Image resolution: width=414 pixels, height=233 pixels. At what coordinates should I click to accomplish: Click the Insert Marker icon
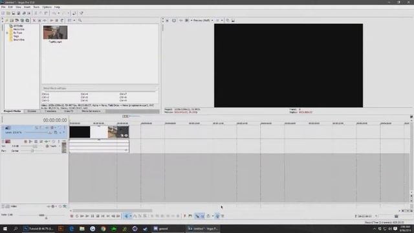coord(185,216)
